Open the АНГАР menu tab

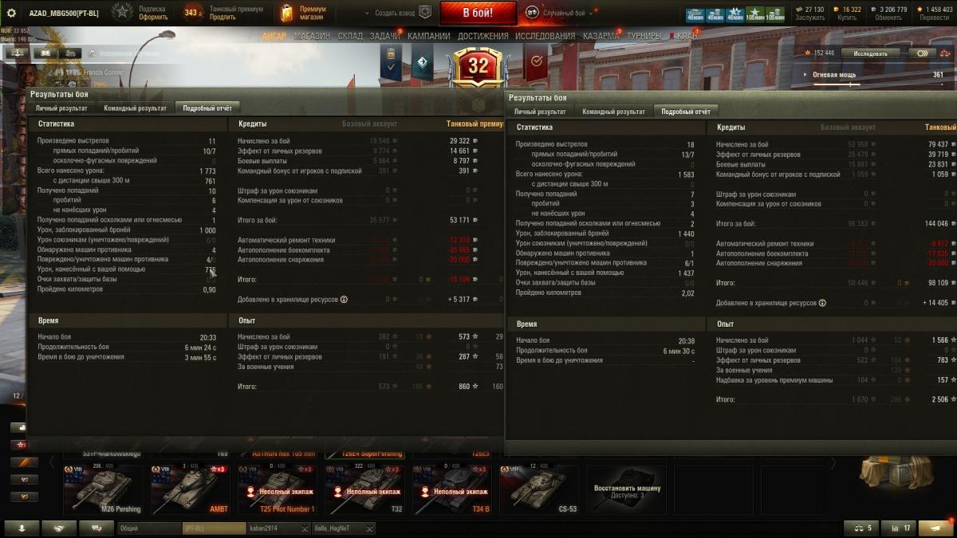pos(274,36)
